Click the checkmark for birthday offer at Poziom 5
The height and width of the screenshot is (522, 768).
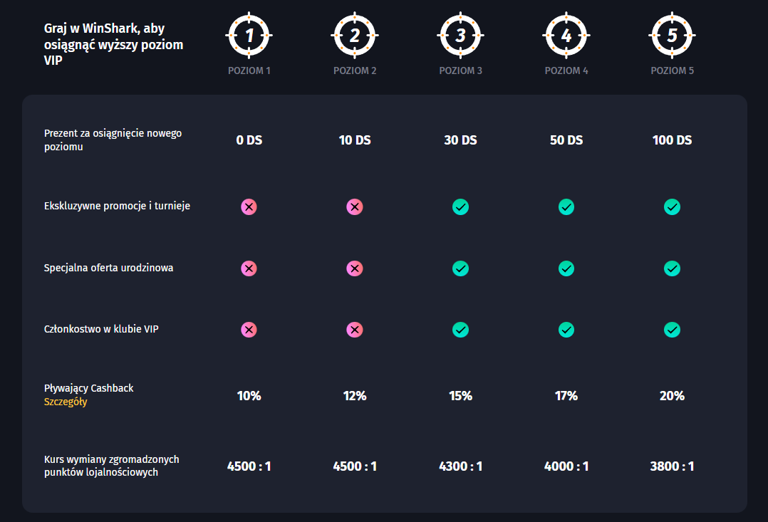(x=672, y=268)
